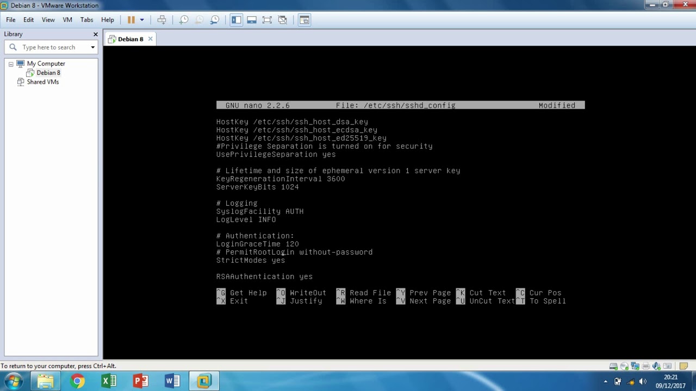Click the 'LogLevel INFO' line
The height and width of the screenshot is (391, 696).
246,219
